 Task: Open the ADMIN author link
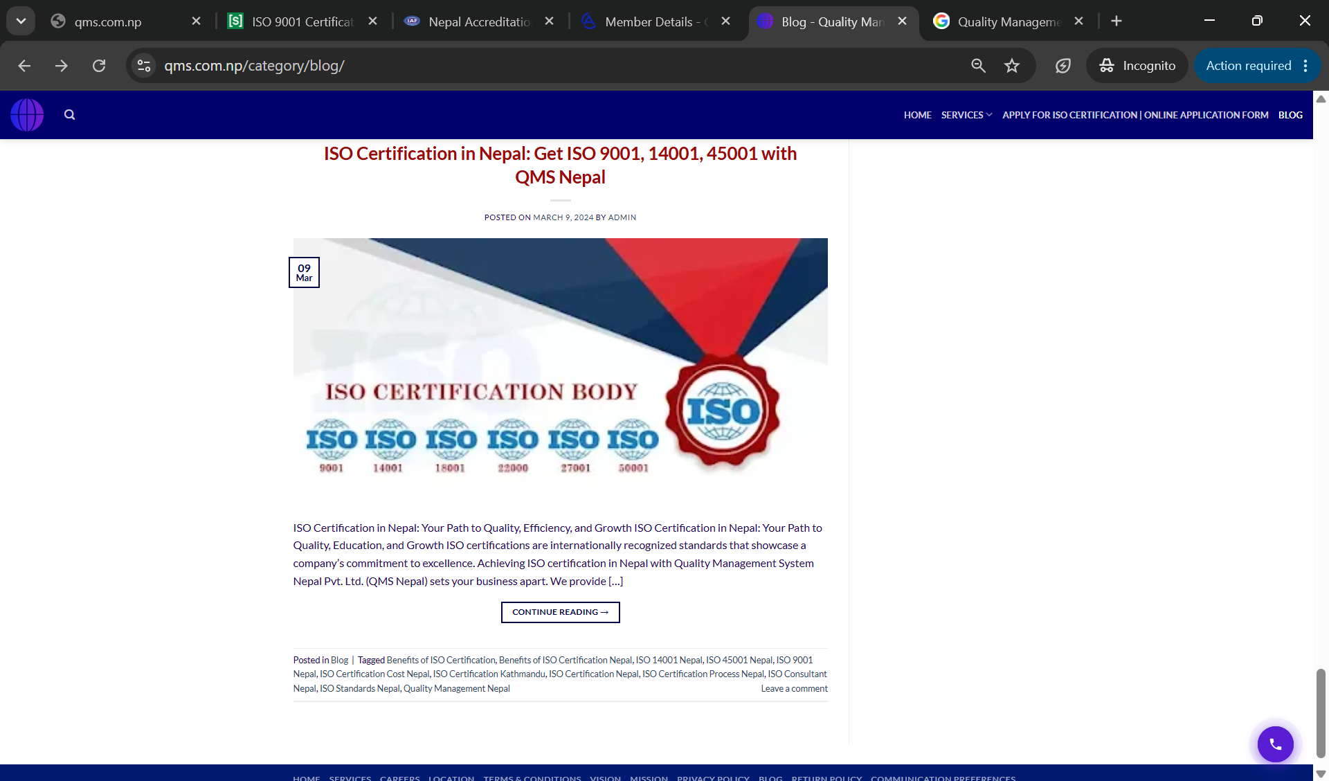tap(622, 217)
